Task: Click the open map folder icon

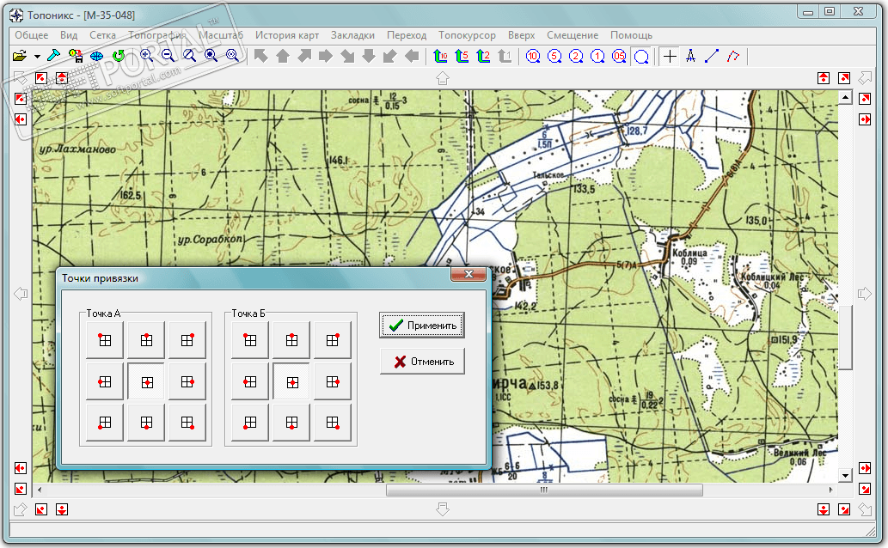Action: 20,57
